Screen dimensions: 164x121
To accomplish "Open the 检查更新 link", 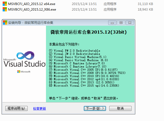I will tap(39, 109).
